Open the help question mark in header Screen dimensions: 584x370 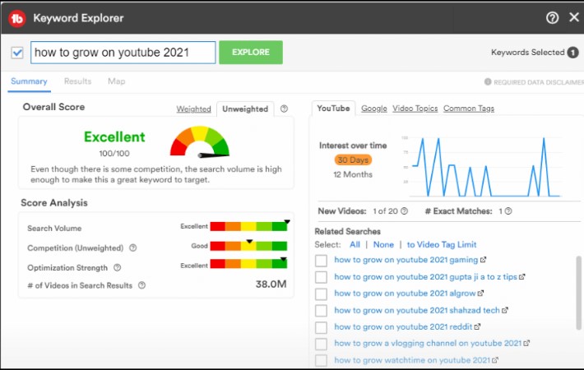click(x=553, y=17)
